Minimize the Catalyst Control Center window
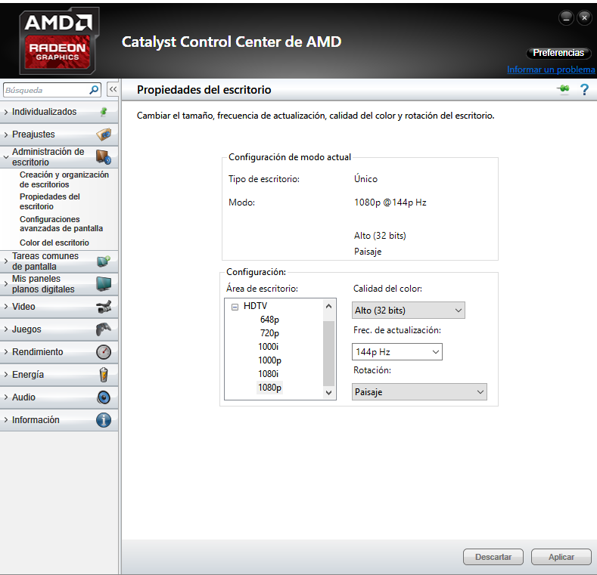This screenshot has height=575, width=597. click(566, 18)
